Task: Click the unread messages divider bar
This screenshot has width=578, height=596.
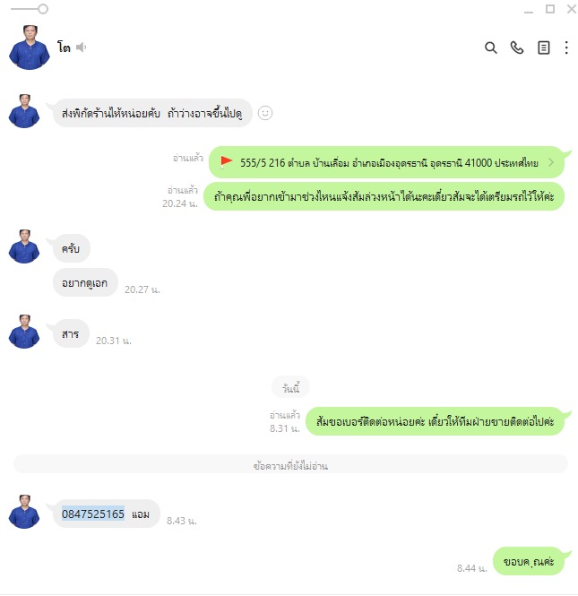Action: tap(290, 466)
